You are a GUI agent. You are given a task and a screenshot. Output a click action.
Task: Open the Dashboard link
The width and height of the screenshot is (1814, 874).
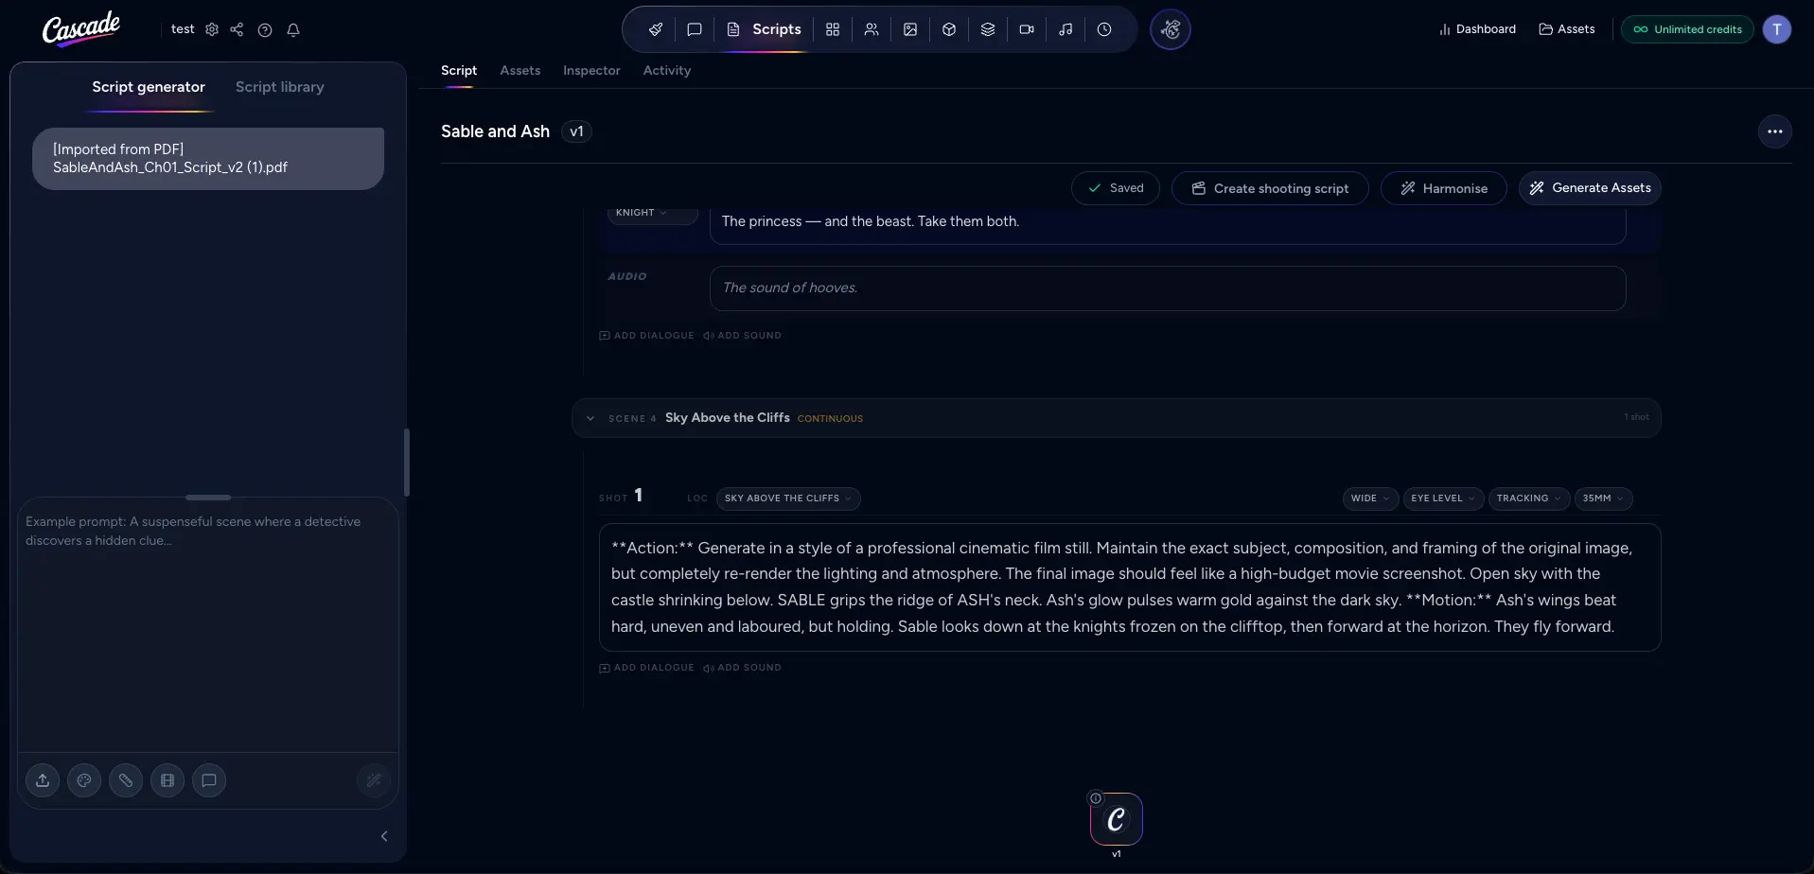[x=1477, y=29]
